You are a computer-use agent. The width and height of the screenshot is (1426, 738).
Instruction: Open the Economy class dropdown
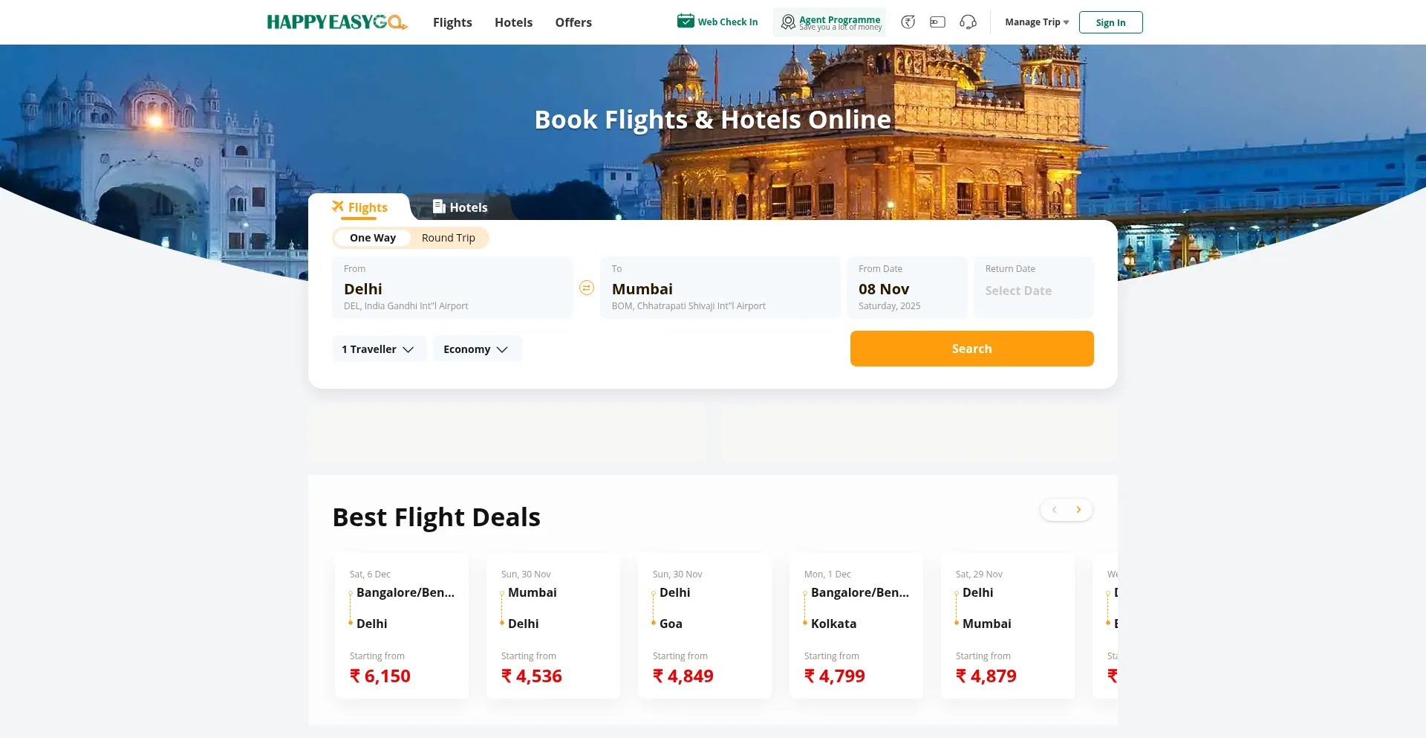(476, 349)
